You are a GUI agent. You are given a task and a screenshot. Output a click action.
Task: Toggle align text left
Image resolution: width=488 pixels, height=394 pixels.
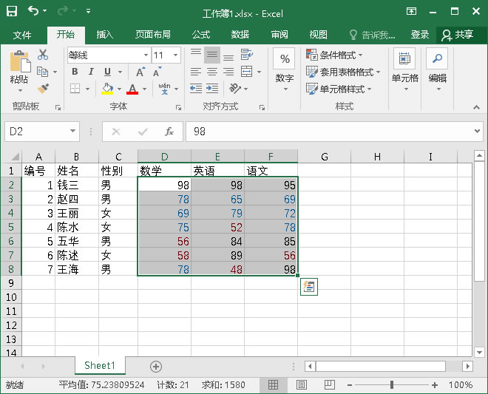(196, 72)
